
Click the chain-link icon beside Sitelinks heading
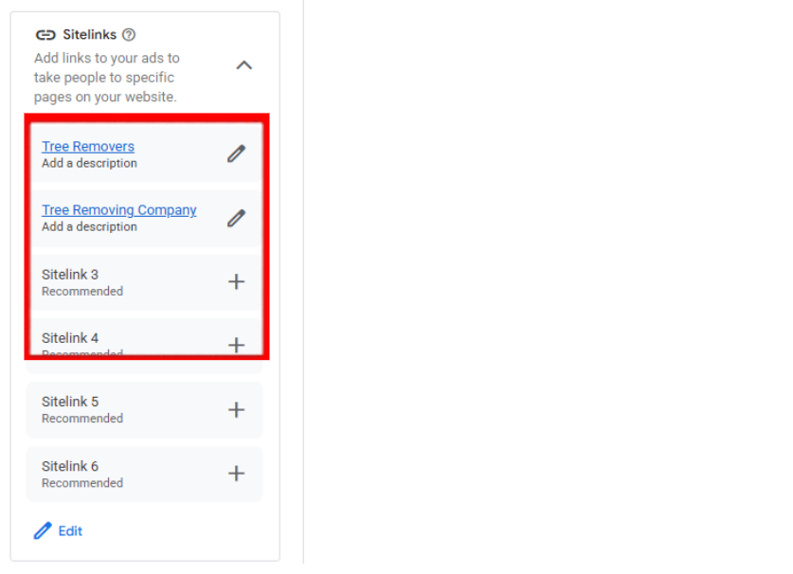coord(45,35)
